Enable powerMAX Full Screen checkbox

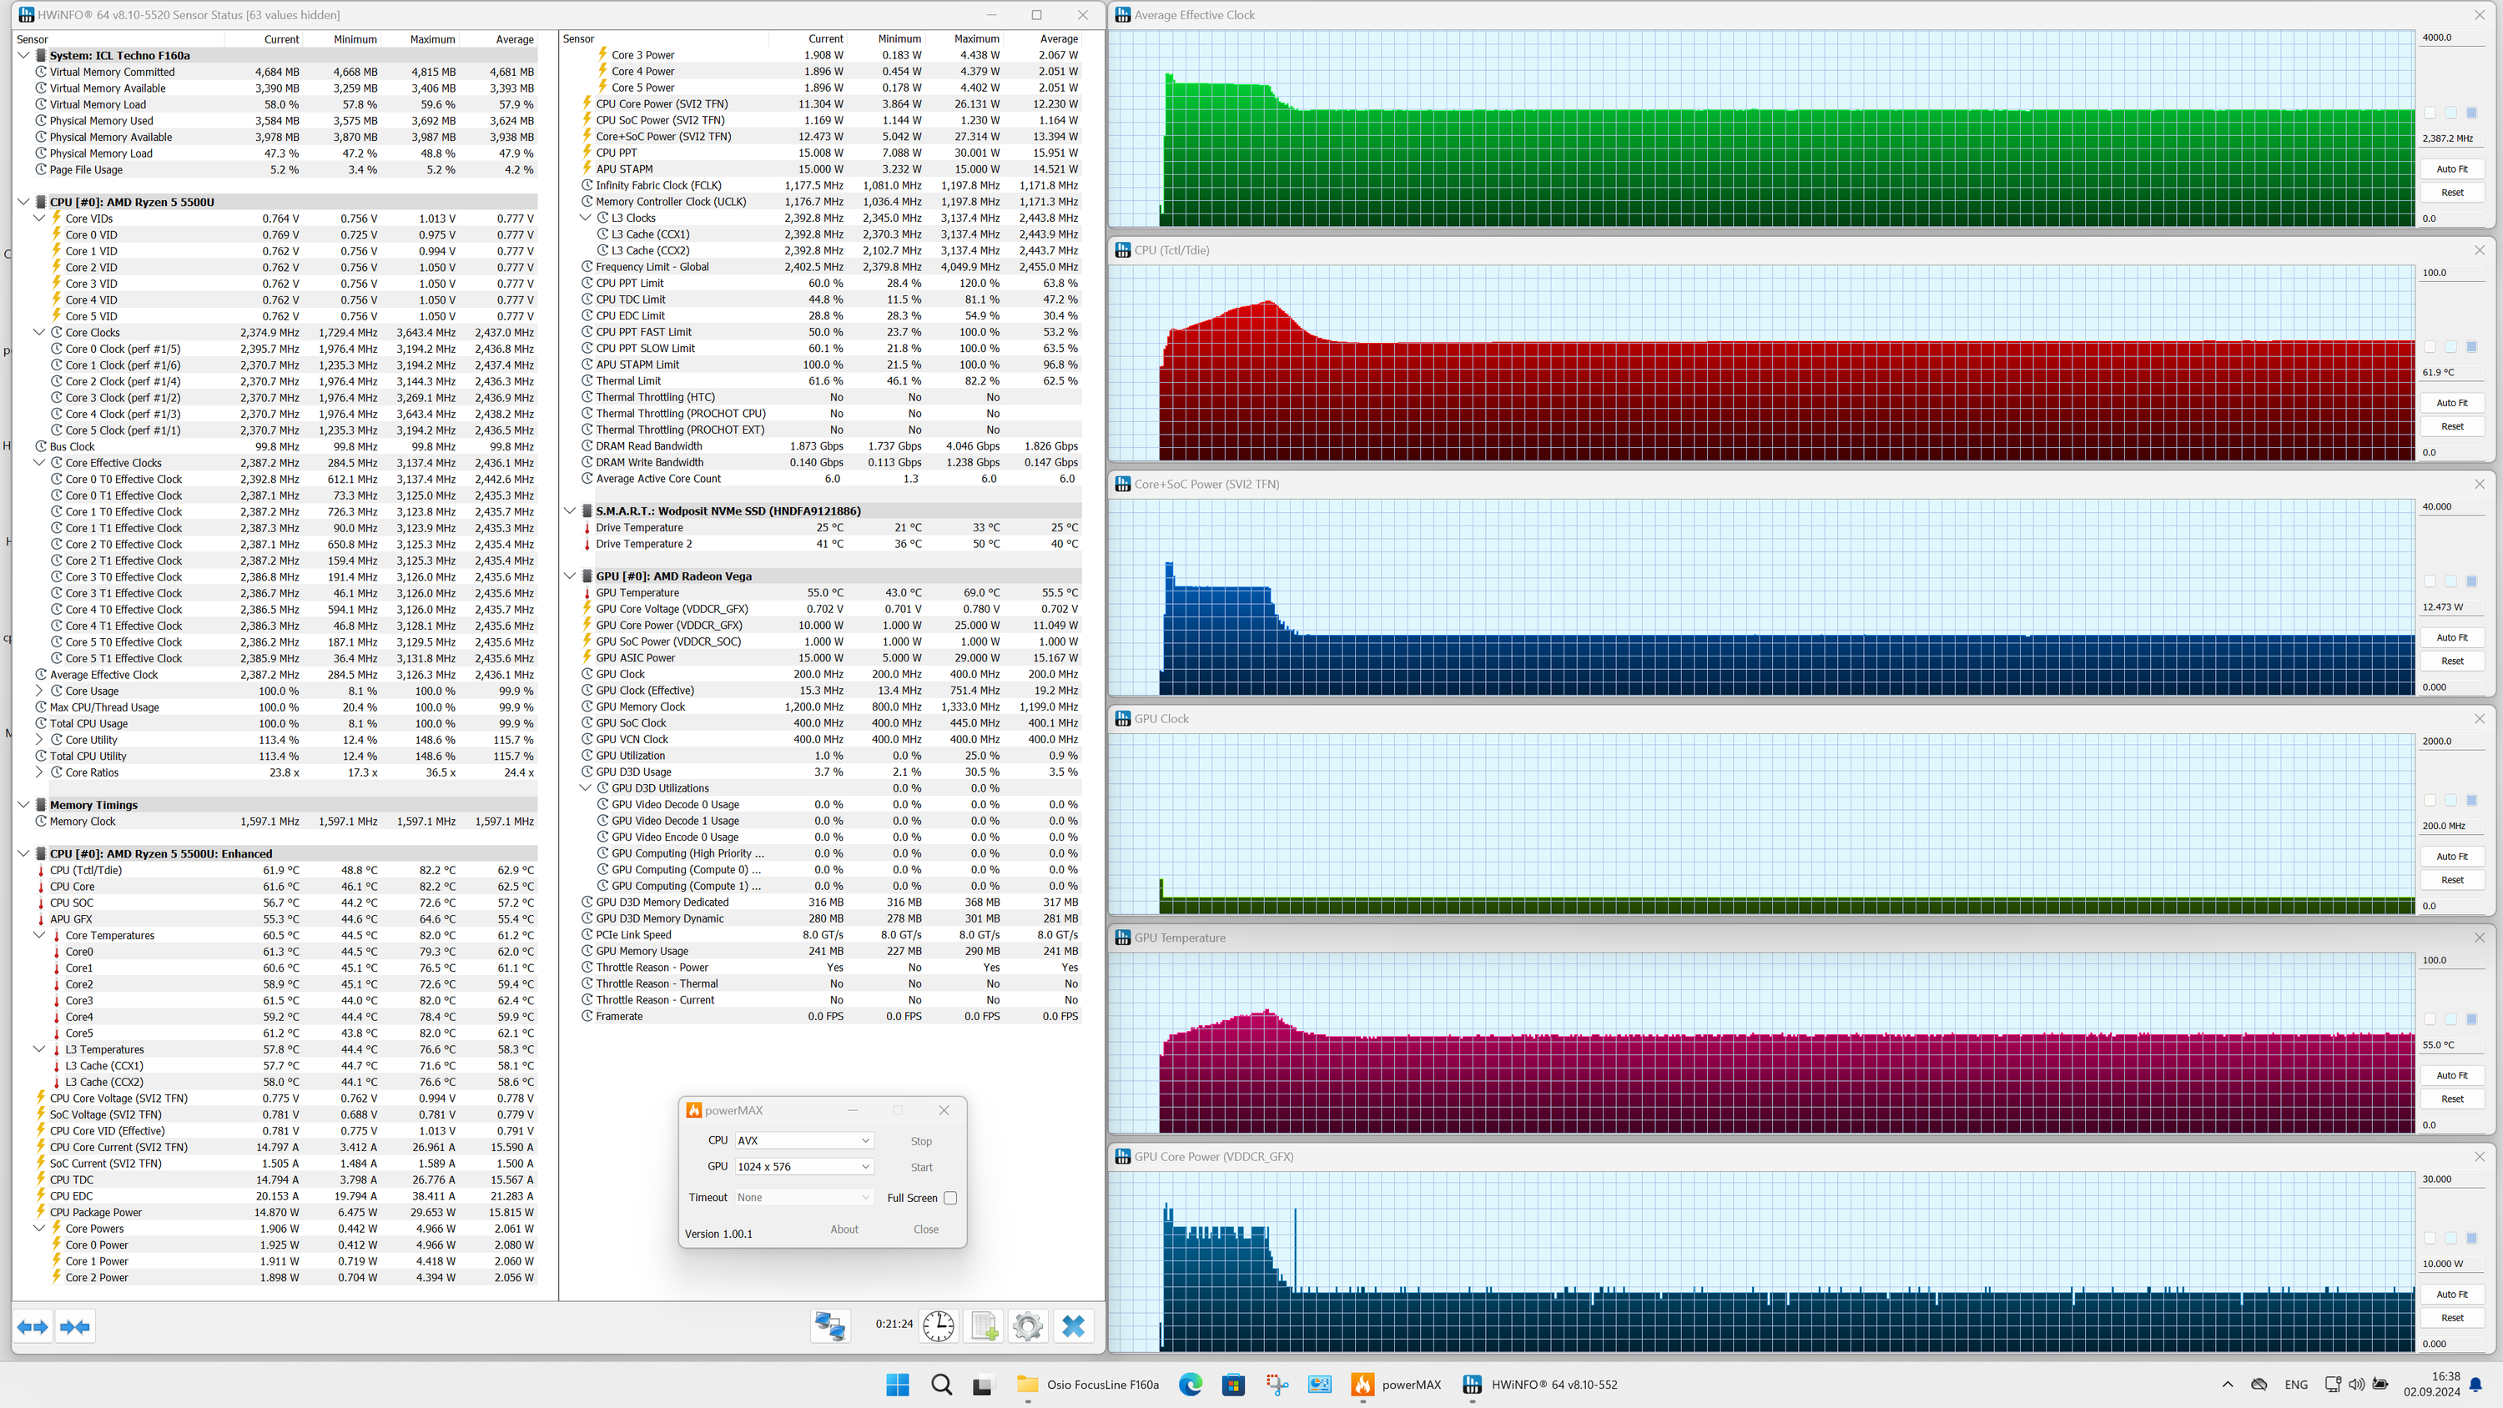point(950,1198)
